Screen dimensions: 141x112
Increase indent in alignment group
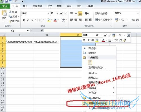pos(91,20)
